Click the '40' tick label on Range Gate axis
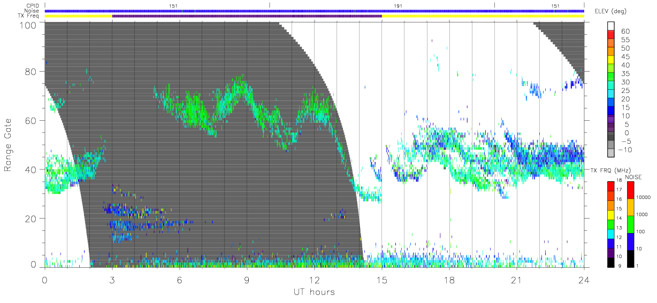Image resolution: width=657 pixels, height=303 pixels. pos(30,169)
